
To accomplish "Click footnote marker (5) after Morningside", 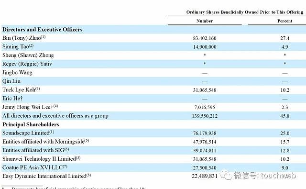I will coord(87,140).
